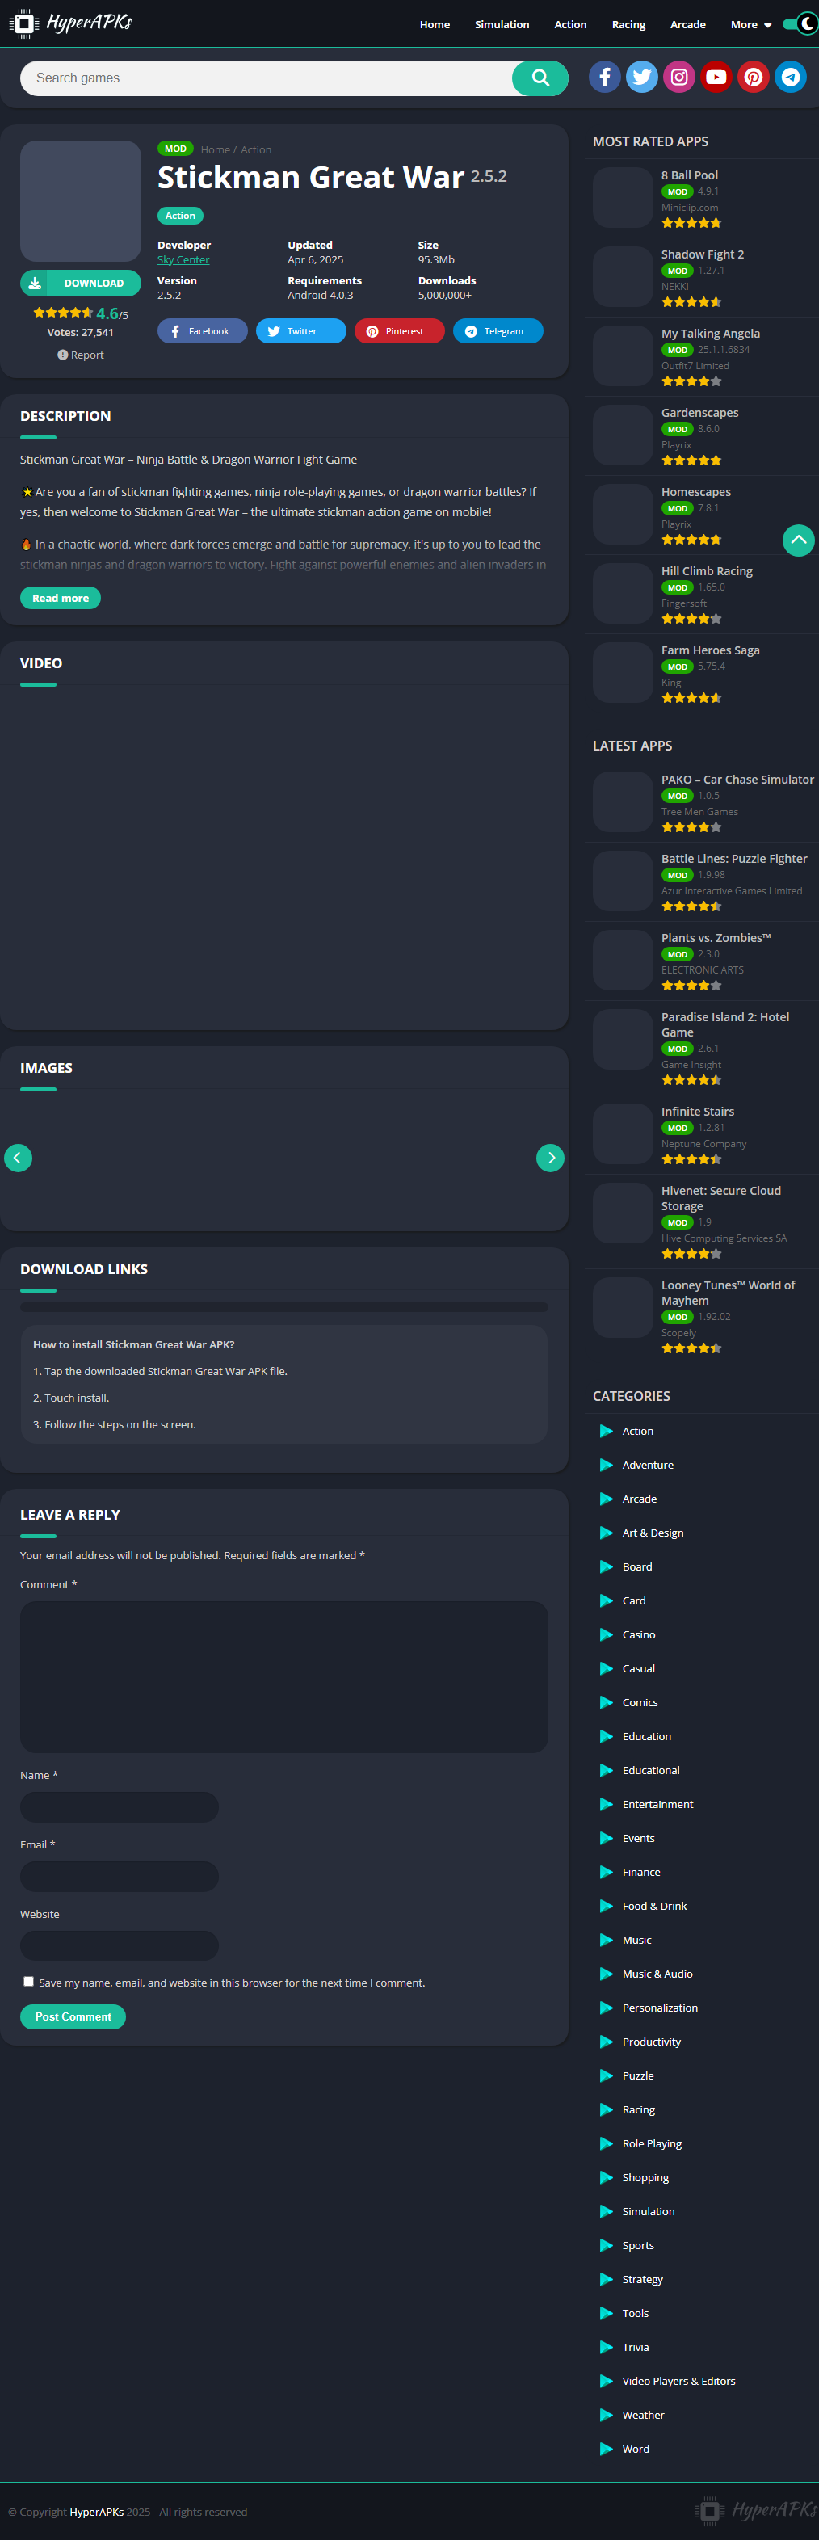This screenshot has height=2540, width=819.
Task: Click the star rating bar
Action: 63,313
